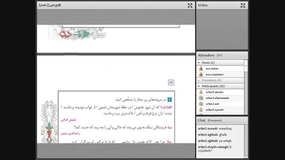Click the Chat (Everyone) pod title
This screenshot has height=160, width=285.
pyautogui.click(x=210, y=120)
